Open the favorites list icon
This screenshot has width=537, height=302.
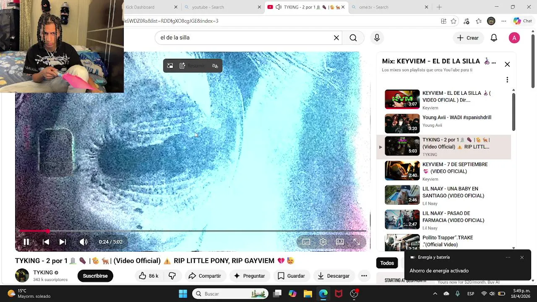pos(479,21)
